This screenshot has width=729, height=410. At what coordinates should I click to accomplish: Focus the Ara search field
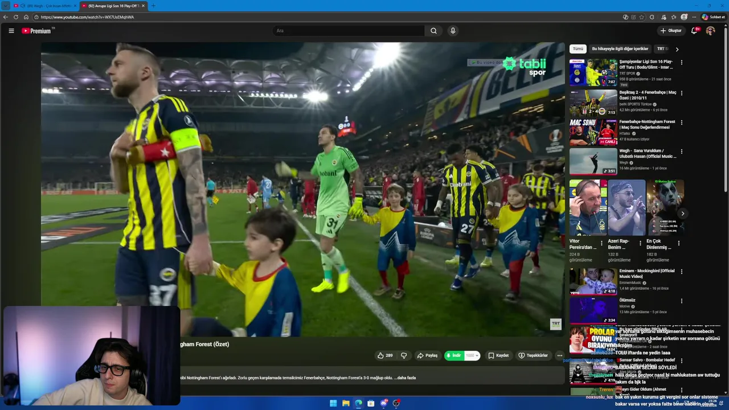coord(349,31)
